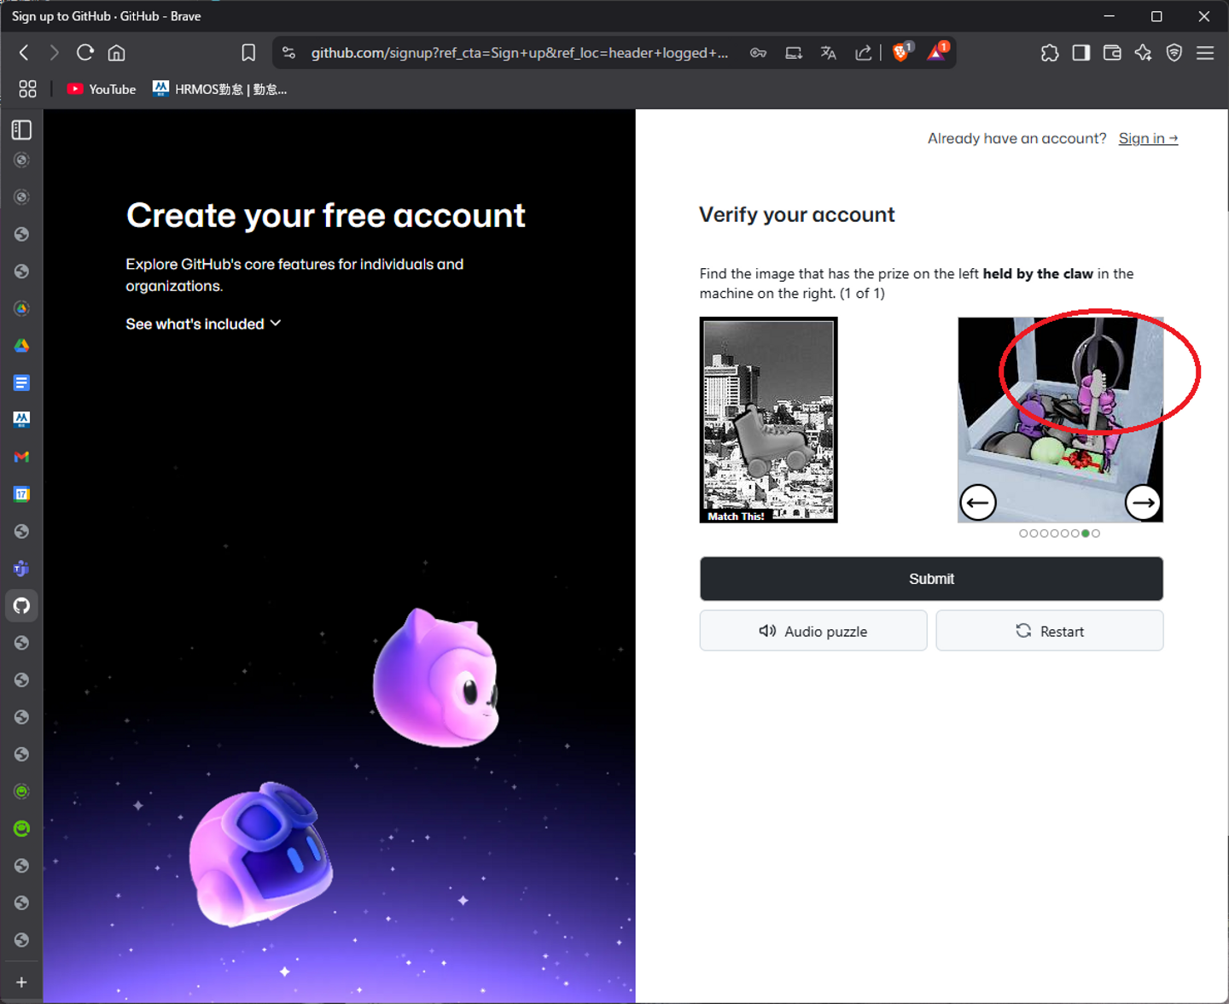The height and width of the screenshot is (1004, 1229).
Task: Toggle the vertical tabs panel icon
Action: click(22, 130)
